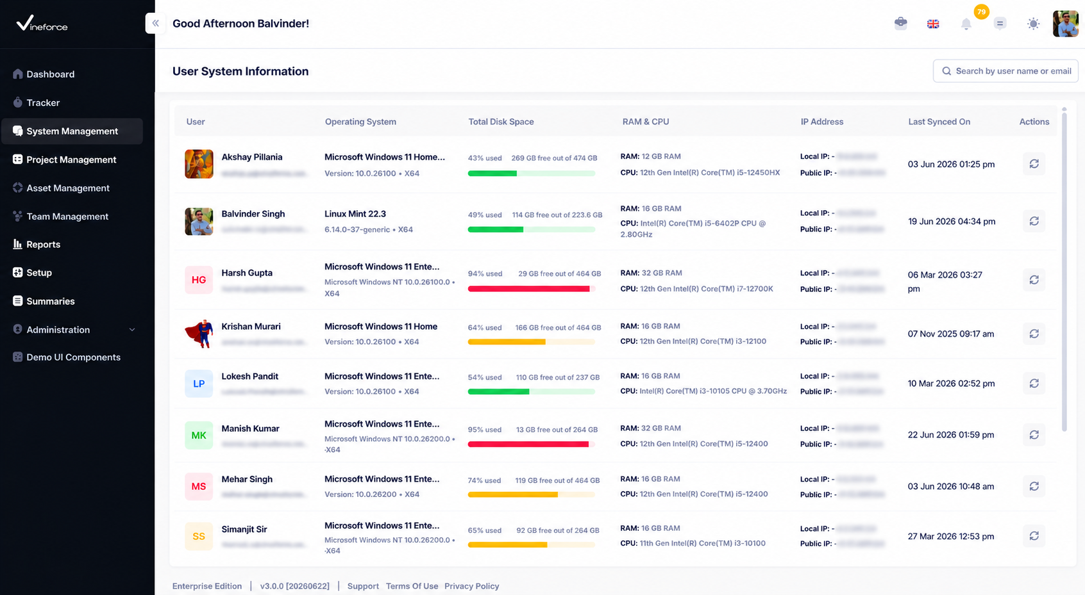Click the Operating System column header
Image resolution: width=1085 pixels, height=595 pixels.
(360, 122)
